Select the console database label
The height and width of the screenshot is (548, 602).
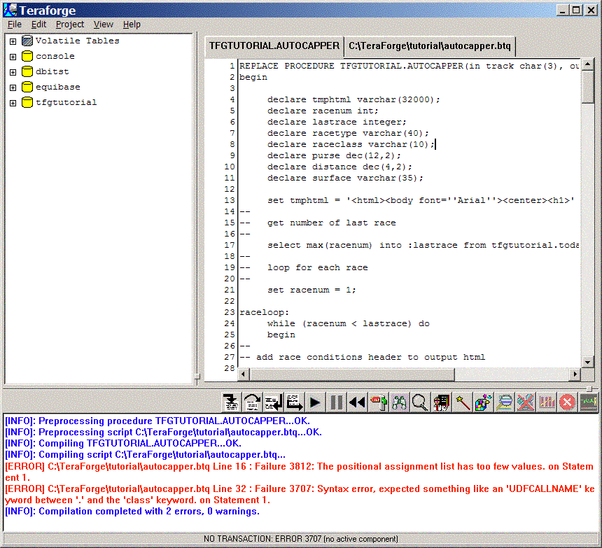pyautogui.click(x=55, y=56)
